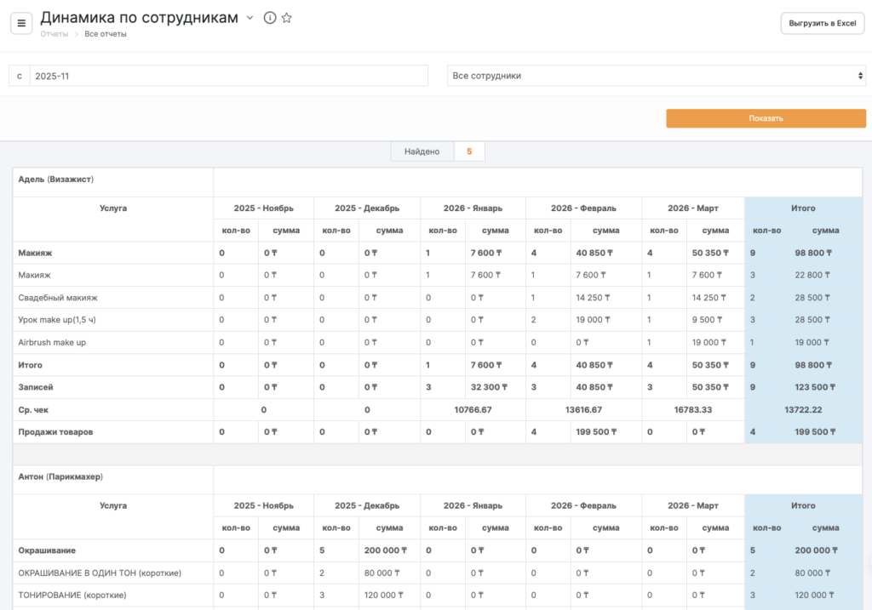Viewport: 872px width, 610px height.
Task: Select the "Адель (Визажист)" employee header
Action: (56, 180)
